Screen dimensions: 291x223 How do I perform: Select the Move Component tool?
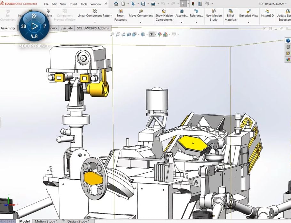coord(141,15)
